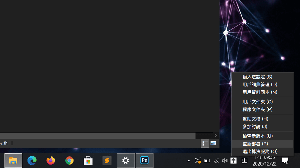Image resolution: width=300 pixels, height=168 pixels.
Task: Expand hidden system tray icons
Action: pos(189,161)
